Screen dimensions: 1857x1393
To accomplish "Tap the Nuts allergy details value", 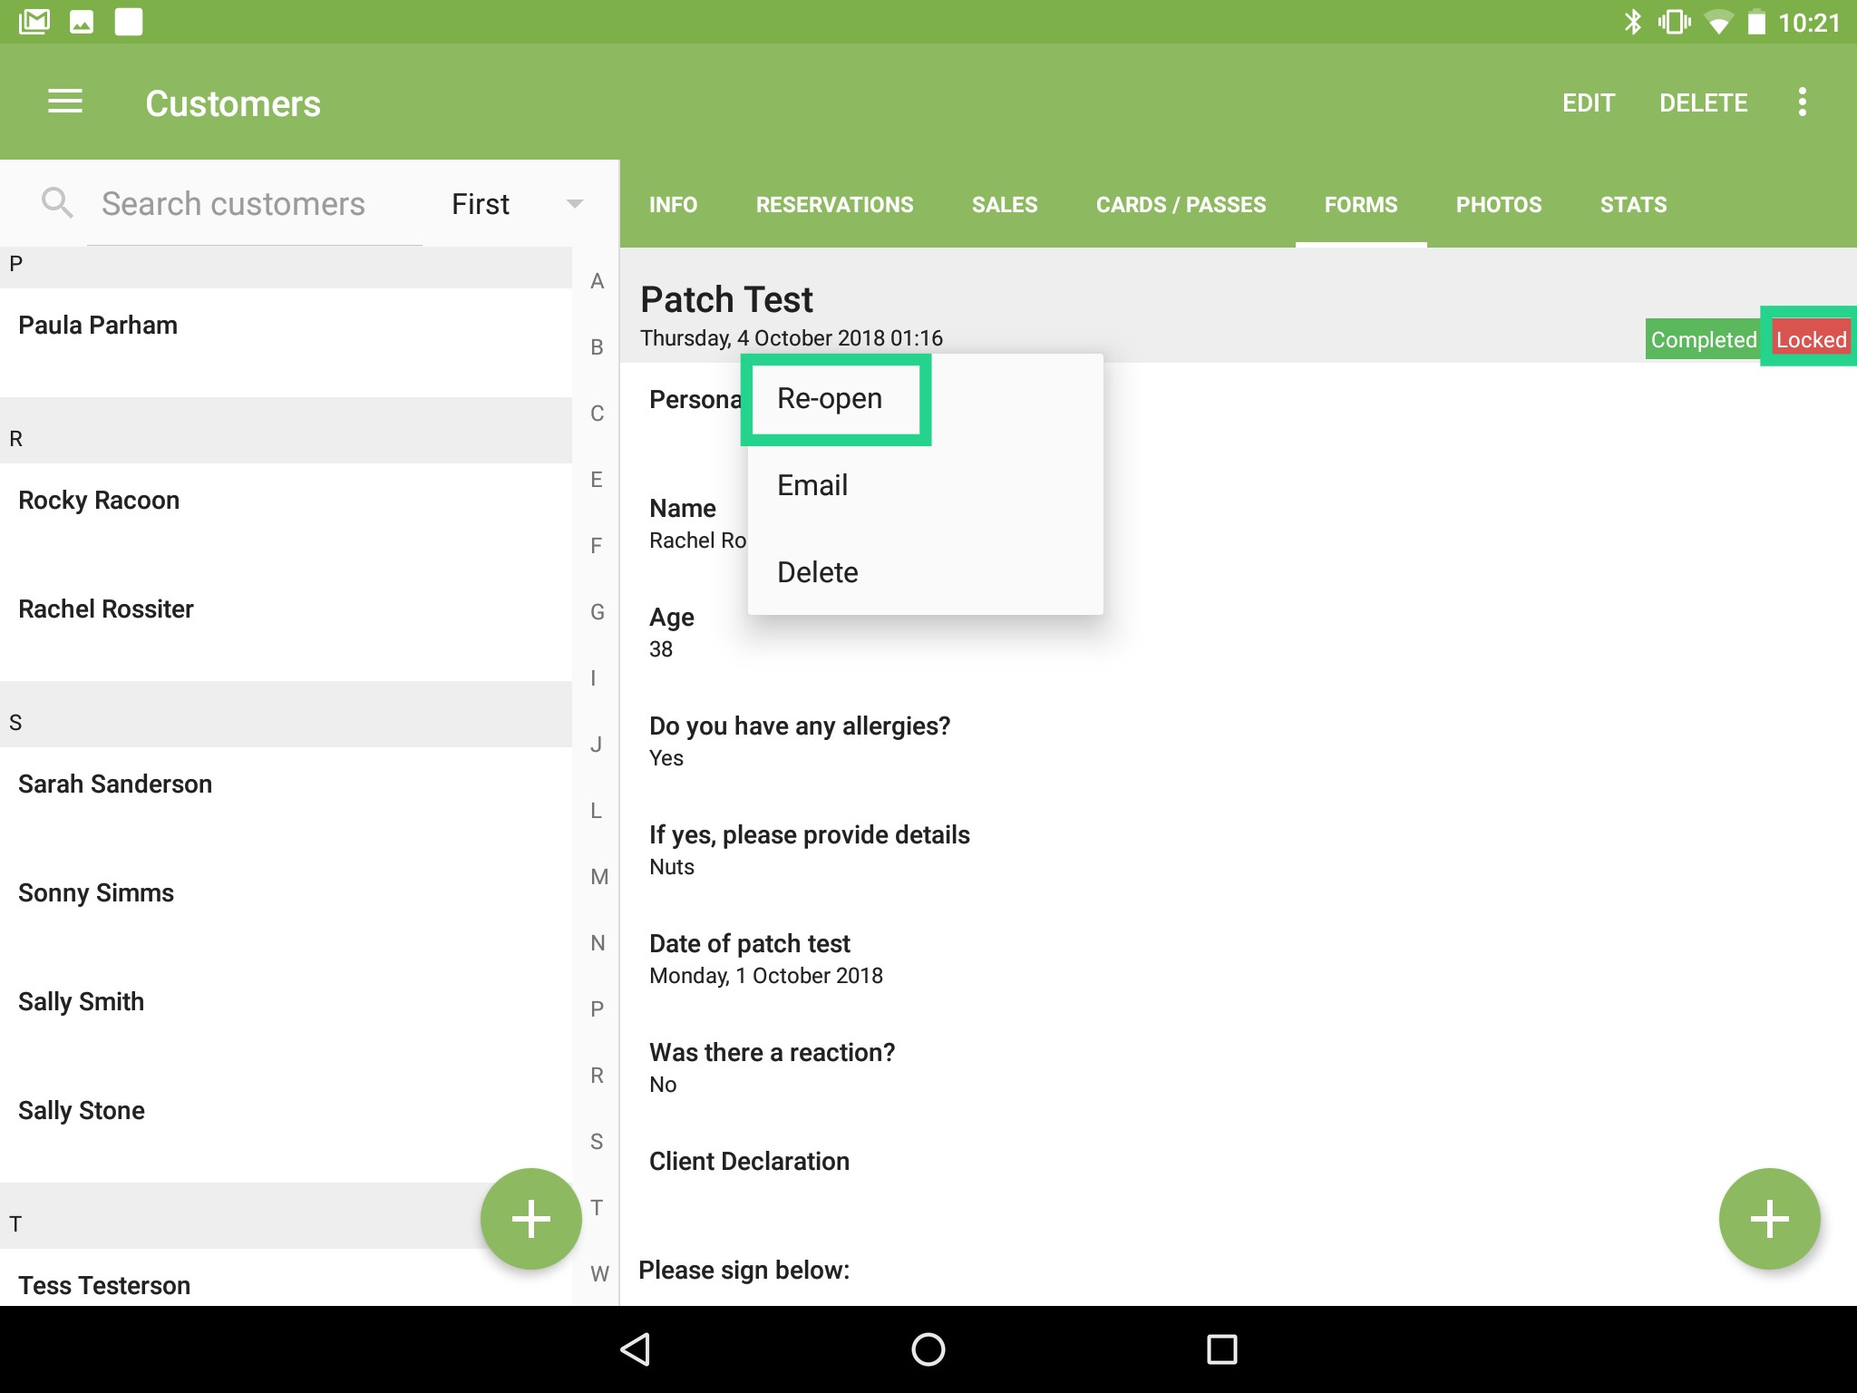I will click(672, 867).
